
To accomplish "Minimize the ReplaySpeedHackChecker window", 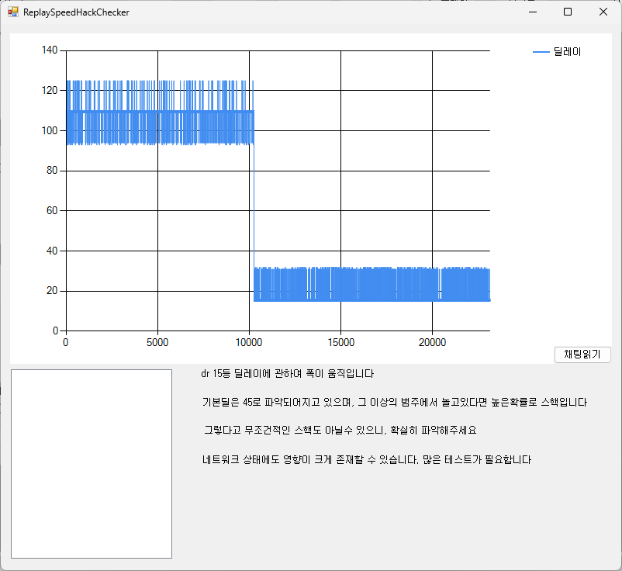I will coord(532,12).
